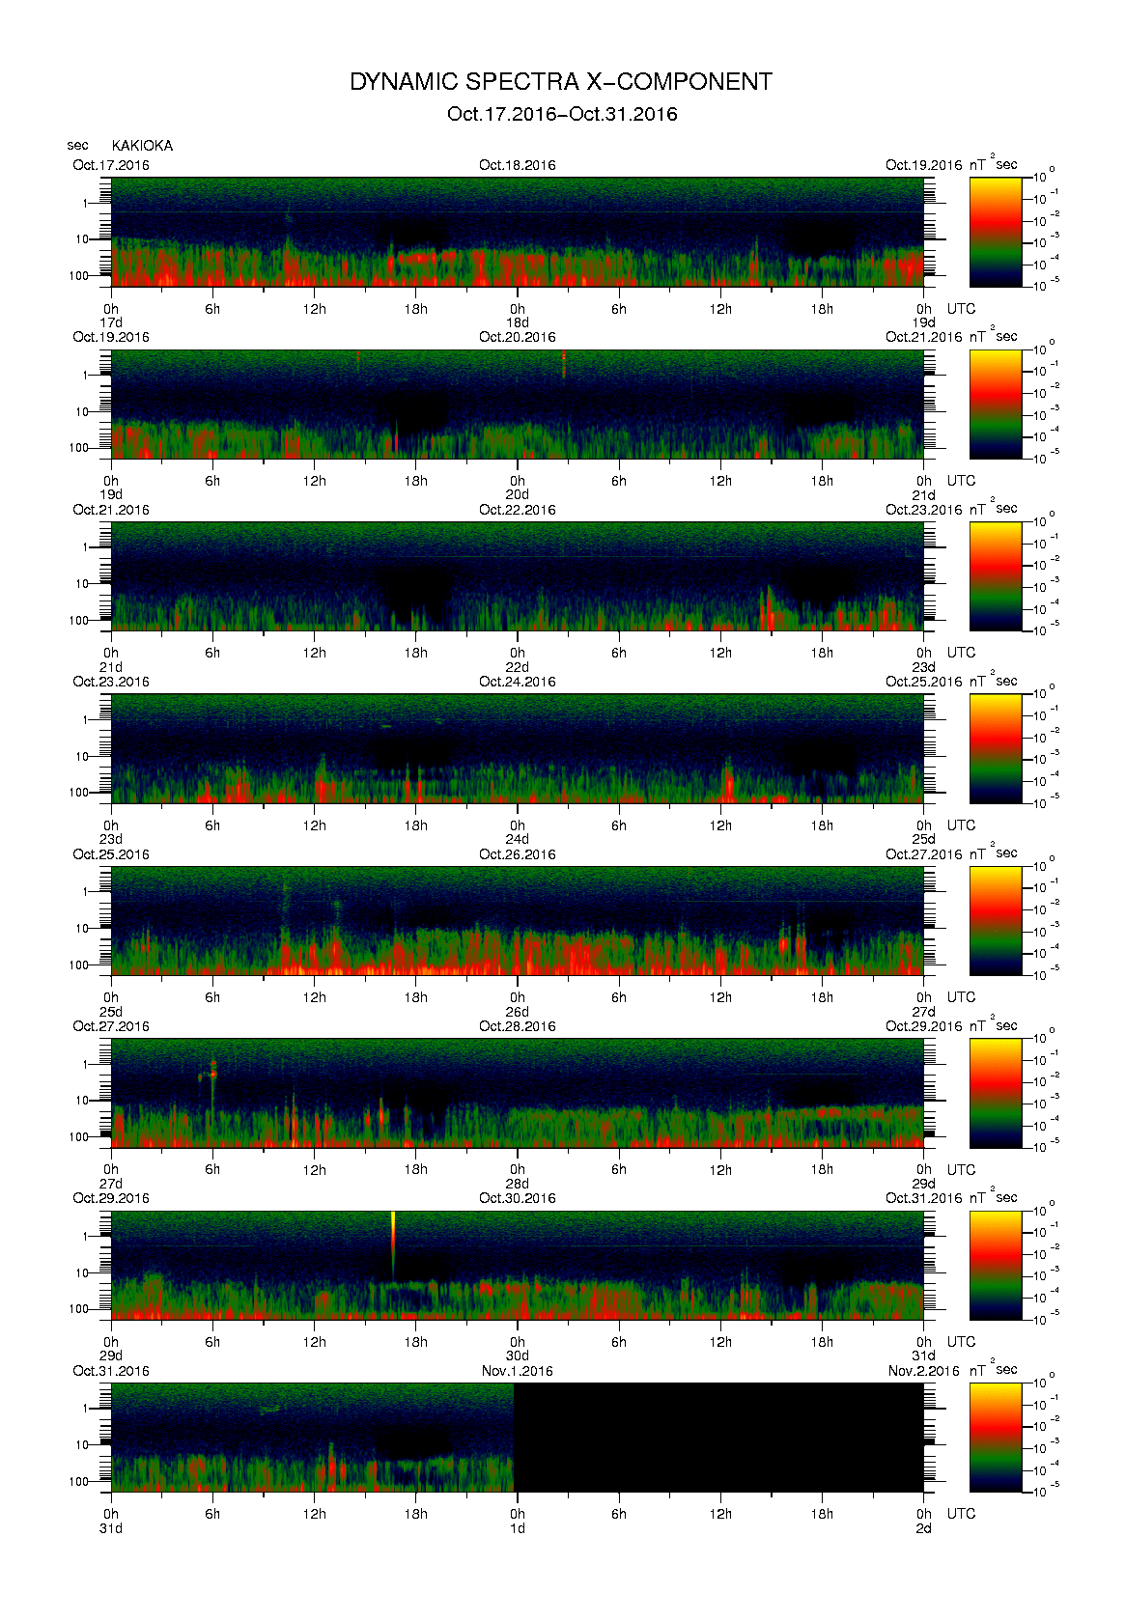Screen dimensions: 1125x1621
Task: Select the Nov.2.2016 date label
Action: [924, 1371]
